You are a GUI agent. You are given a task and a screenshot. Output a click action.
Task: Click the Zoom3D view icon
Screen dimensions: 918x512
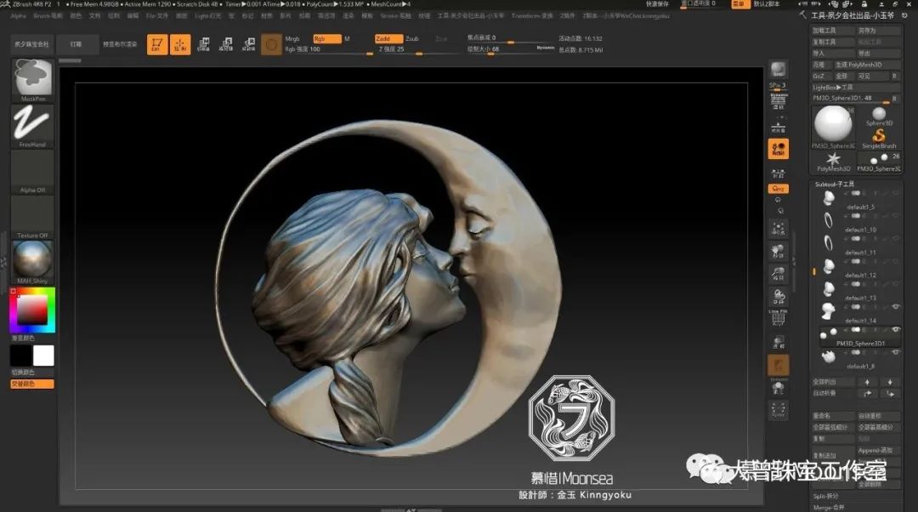point(778,274)
